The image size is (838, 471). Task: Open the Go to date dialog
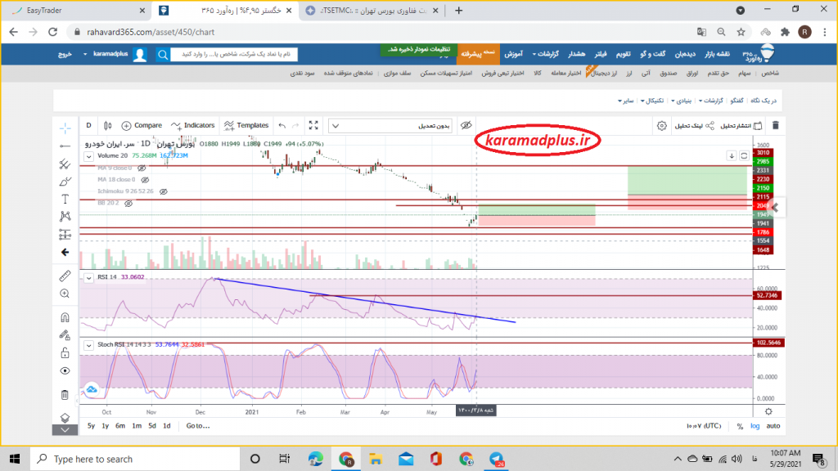(198, 426)
